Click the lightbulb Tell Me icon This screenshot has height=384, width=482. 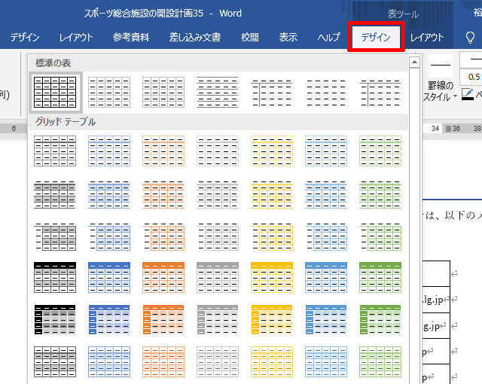(x=470, y=38)
